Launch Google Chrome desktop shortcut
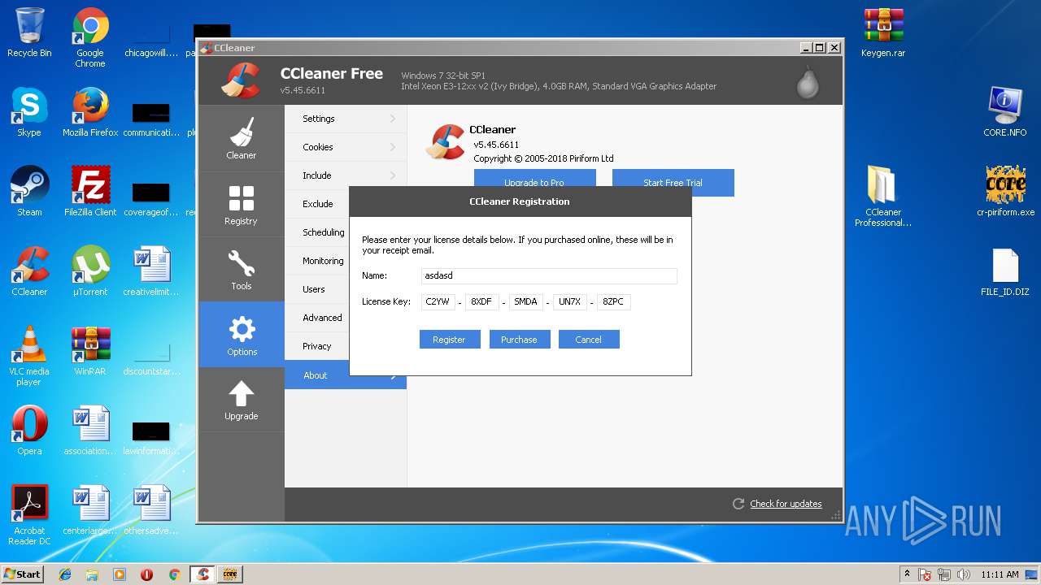Screen dimensions: 1041x585 90,37
